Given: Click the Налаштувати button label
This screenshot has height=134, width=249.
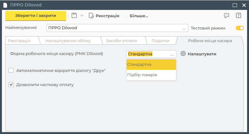Looking at the screenshot, I should (202, 54).
